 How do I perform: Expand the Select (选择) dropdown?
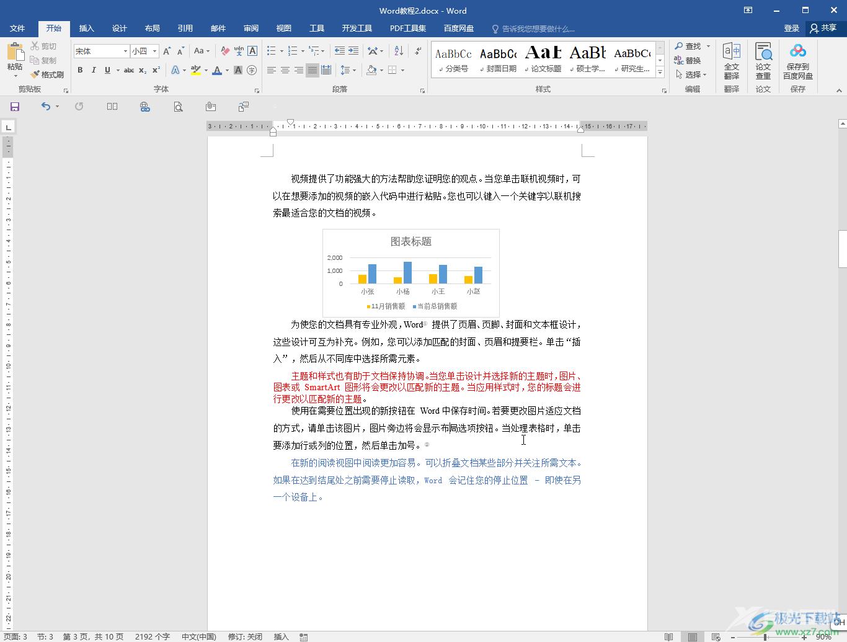coord(705,74)
